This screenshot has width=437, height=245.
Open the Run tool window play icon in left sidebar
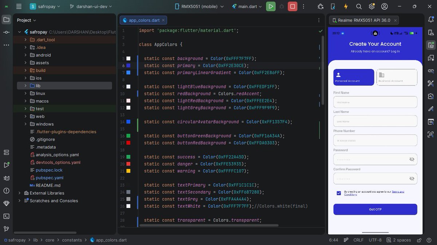(x=6, y=165)
